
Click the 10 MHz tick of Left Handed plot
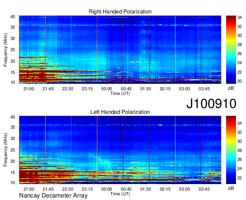point(13,183)
